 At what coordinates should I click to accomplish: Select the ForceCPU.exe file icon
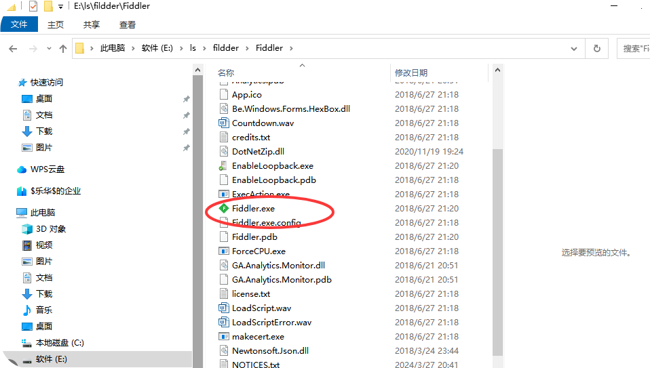click(x=224, y=251)
